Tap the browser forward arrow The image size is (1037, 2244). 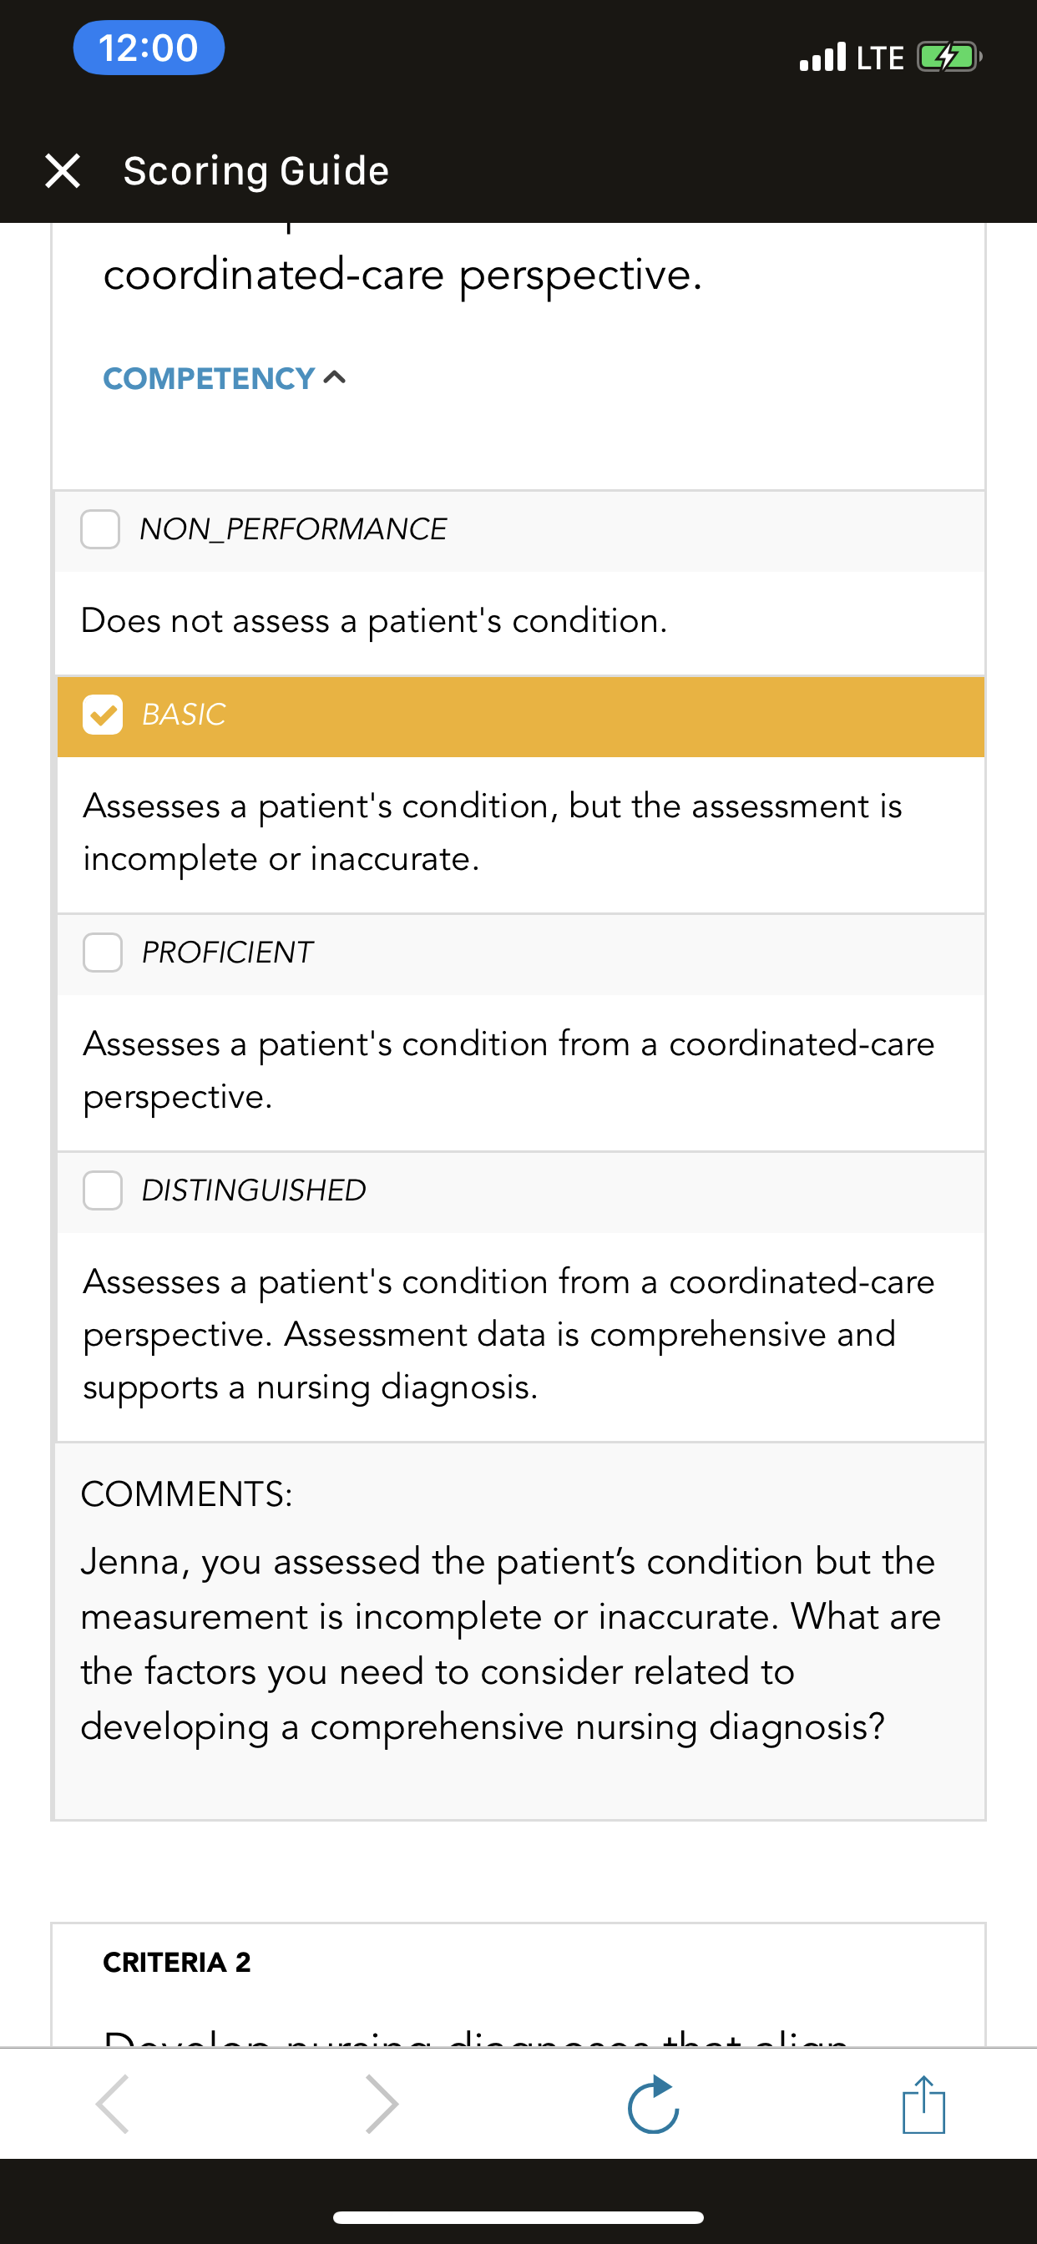(381, 2104)
